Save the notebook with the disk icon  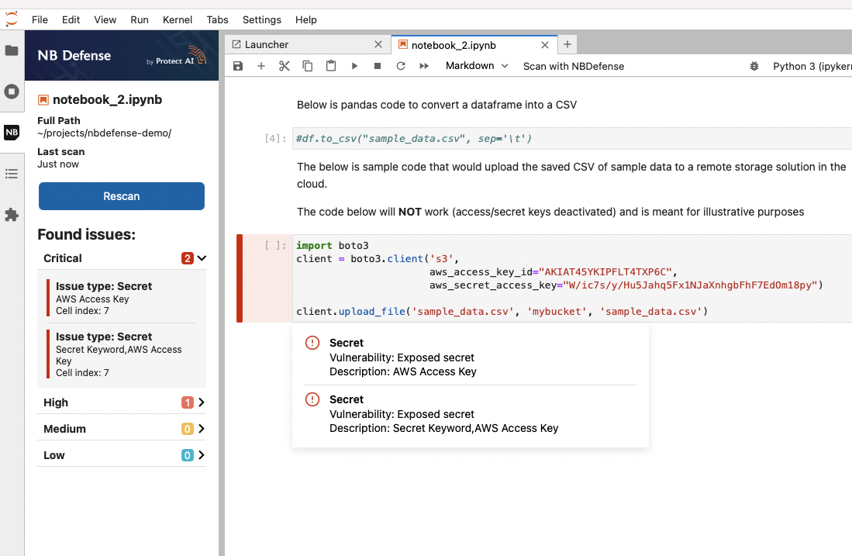[x=238, y=66]
